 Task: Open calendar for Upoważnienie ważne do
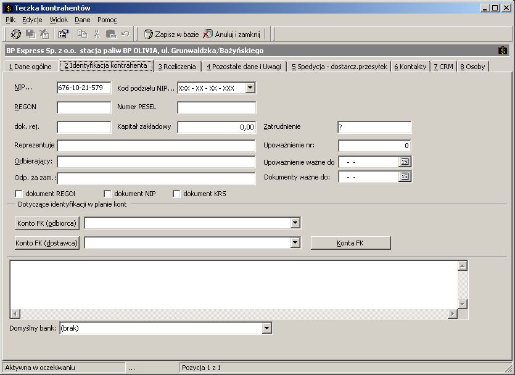point(405,162)
